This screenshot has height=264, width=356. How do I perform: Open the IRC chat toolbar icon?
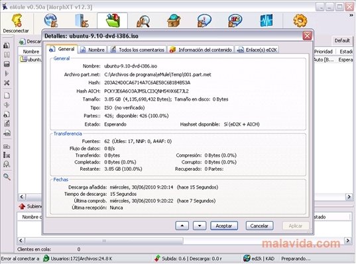(235, 21)
